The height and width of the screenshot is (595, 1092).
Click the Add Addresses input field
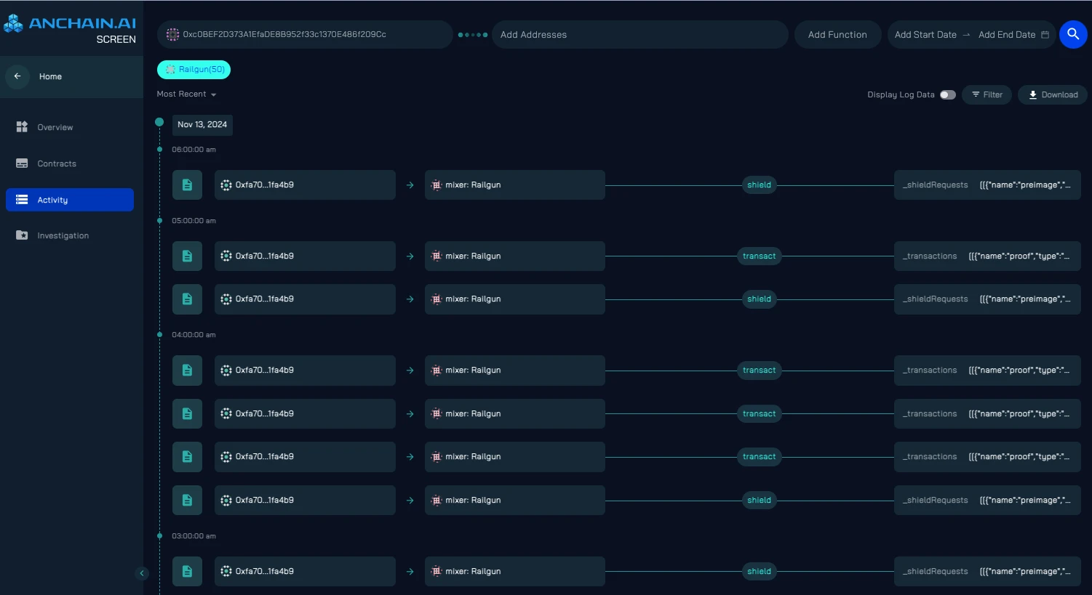(x=639, y=35)
